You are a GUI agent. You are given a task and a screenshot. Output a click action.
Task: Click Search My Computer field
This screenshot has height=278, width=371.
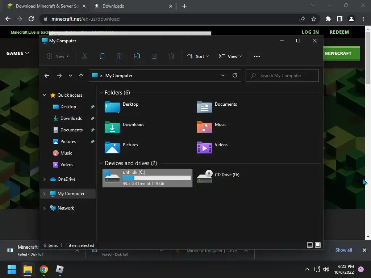282,75
